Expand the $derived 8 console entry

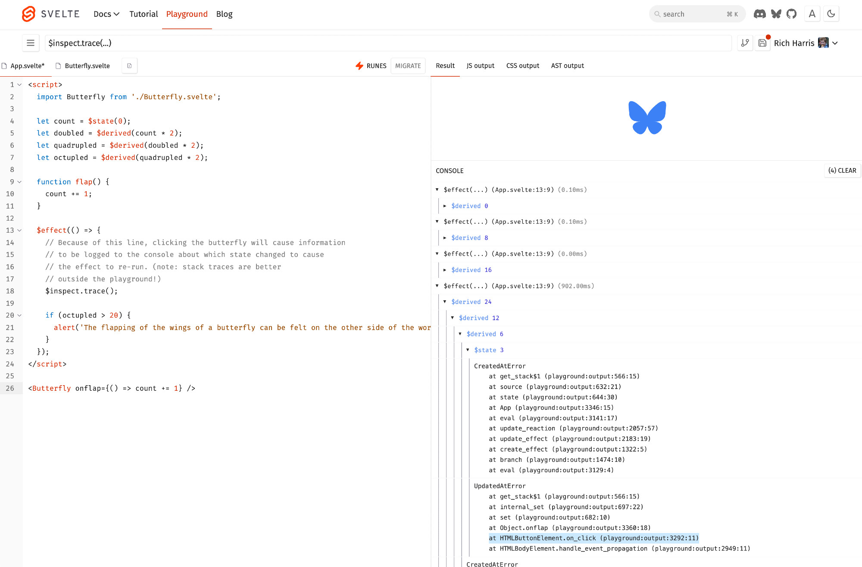[x=445, y=238]
